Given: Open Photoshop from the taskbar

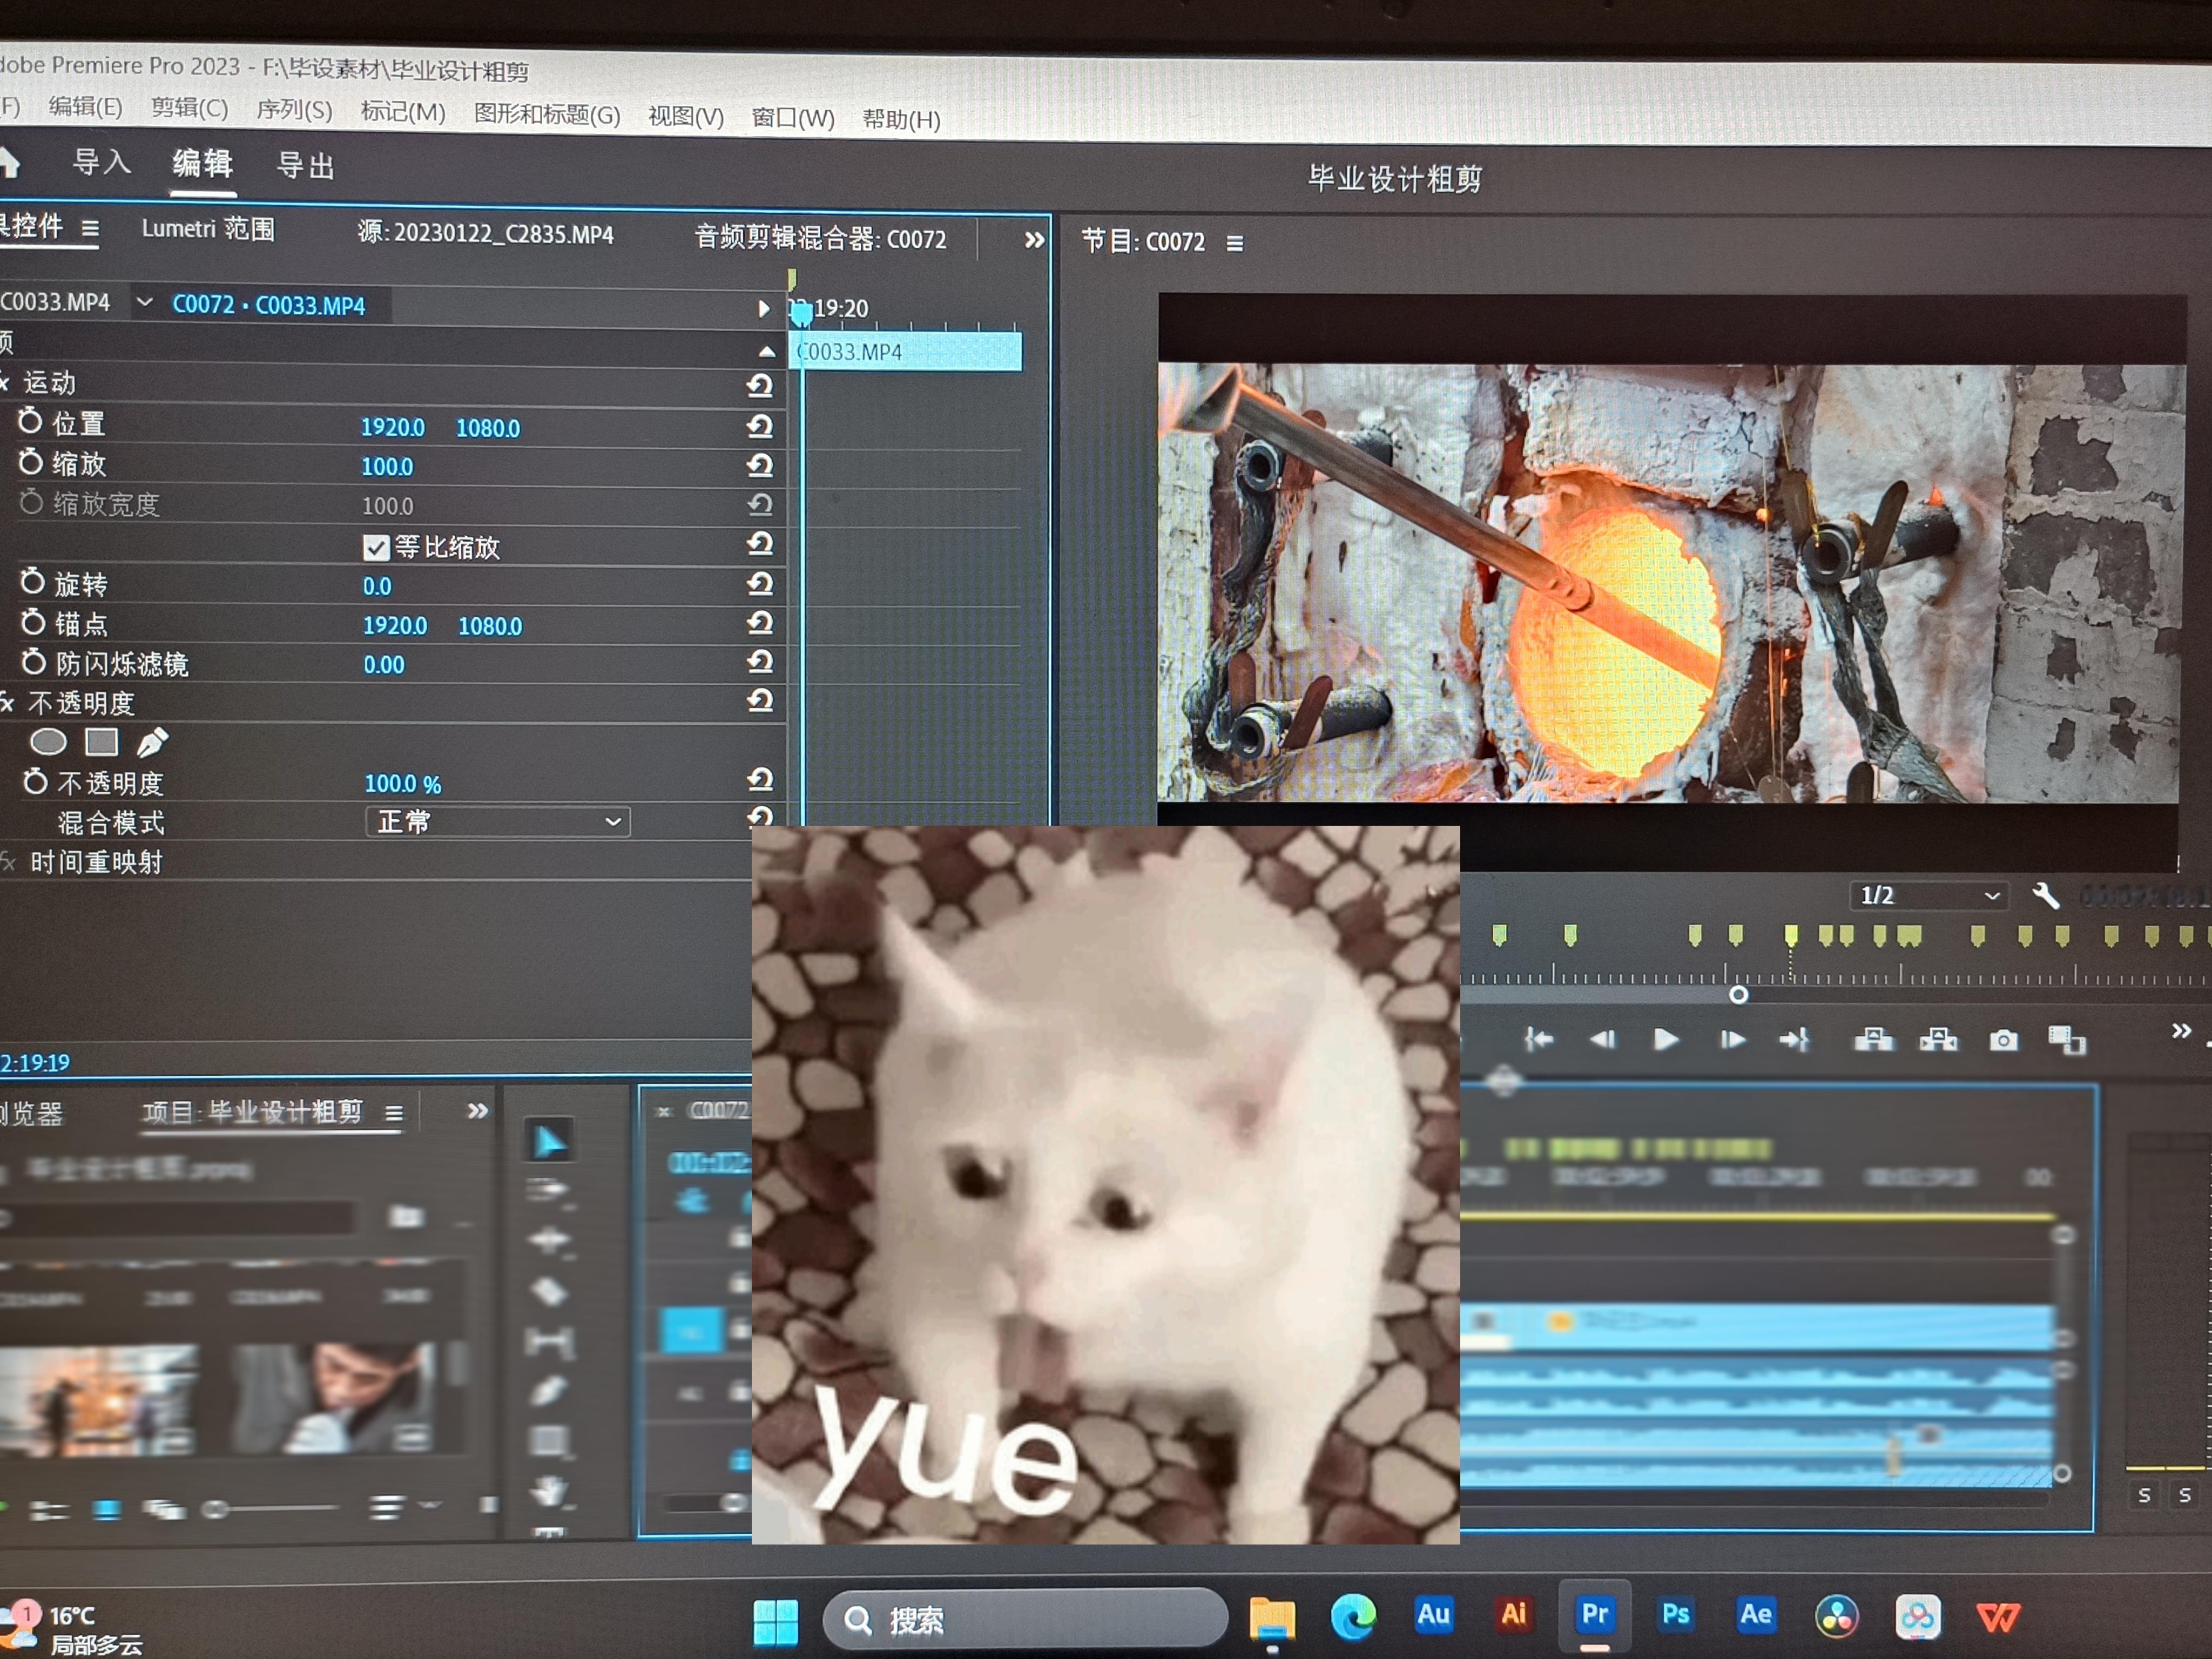Looking at the screenshot, I should [x=1675, y=1615].
